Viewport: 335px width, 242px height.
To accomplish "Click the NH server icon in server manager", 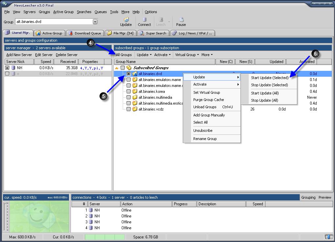I will coord(13,68).
